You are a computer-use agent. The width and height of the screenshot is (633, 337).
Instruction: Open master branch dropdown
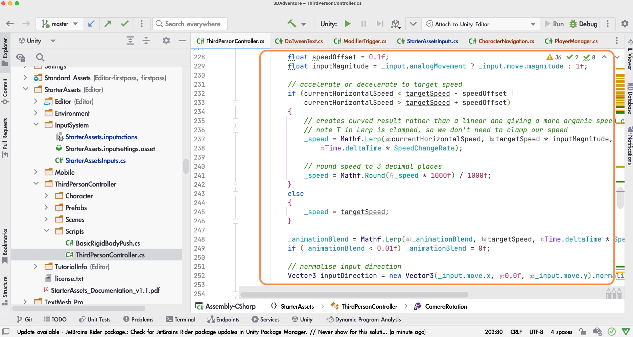(x=60, y=24)
